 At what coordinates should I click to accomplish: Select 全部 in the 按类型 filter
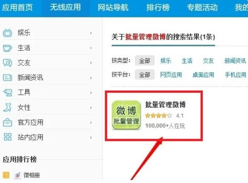[x=144, y=60]
